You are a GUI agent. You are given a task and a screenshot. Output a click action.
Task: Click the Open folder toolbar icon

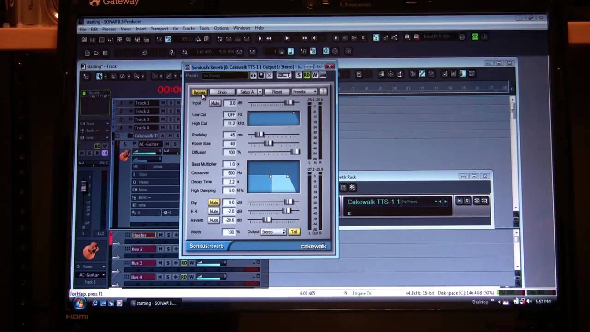coord(96,53)
